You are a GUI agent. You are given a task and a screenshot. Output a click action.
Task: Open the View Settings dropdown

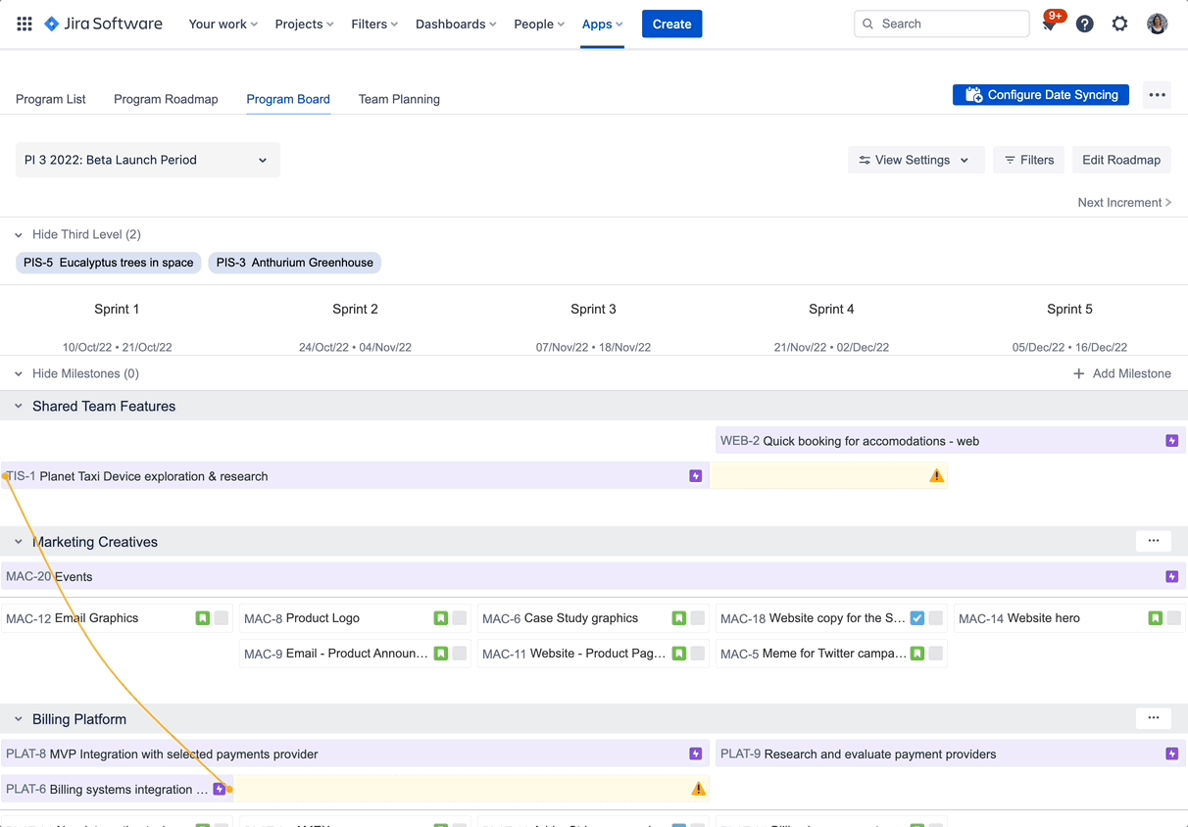tap(916, 160)
